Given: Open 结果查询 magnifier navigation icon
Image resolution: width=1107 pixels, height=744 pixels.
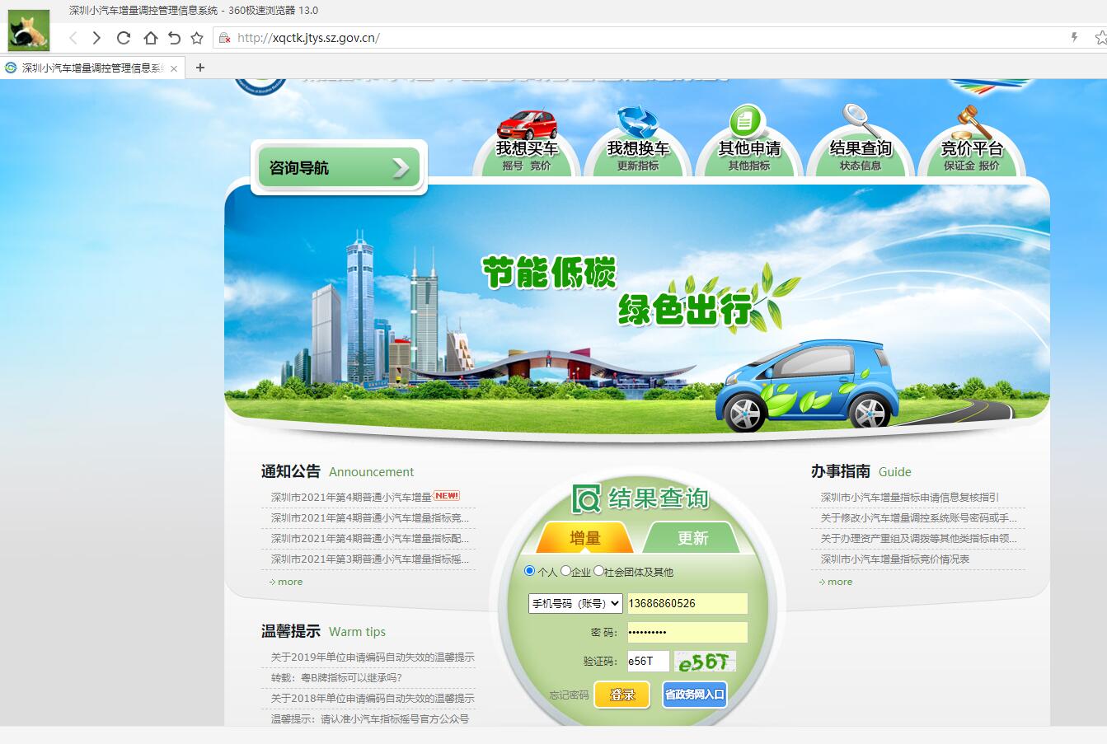Looking at the screenshot, I should click(x=861, y=124).
